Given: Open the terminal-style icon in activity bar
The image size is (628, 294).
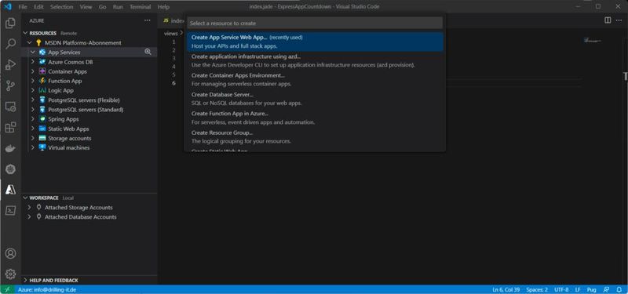Looking at the screenshot, I should click(10, 210).
